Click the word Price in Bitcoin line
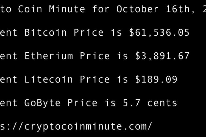206x137 pixels. pos(88,33)
